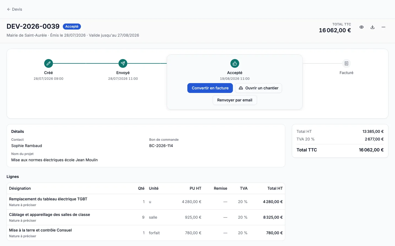The height and width of the screenshot is (246, 395).
Task: Go back to Devis list
Action: point(15,9)
